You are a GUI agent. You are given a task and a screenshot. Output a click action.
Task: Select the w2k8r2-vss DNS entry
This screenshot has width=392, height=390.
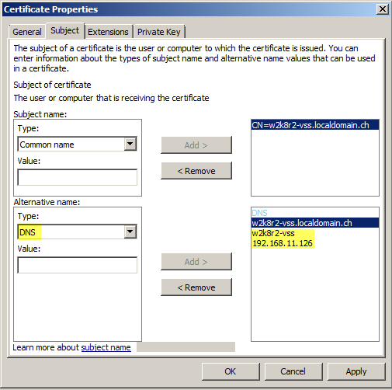273,233
